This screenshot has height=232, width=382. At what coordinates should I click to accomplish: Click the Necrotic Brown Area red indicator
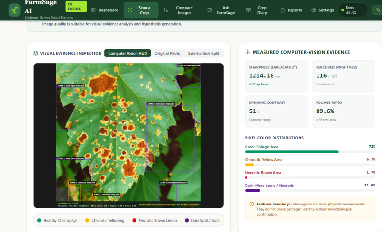(x=246, y=177)
